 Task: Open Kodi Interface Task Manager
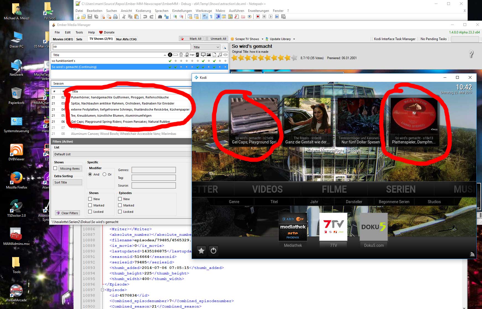click(x=395, y=39)
